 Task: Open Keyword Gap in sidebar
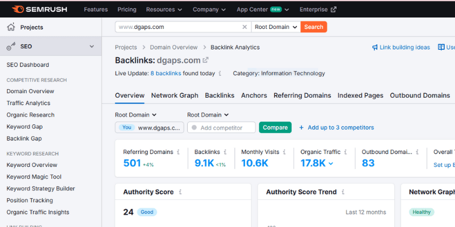[24, 127]
